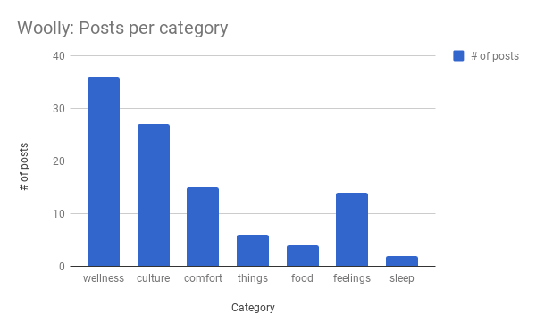Click the 'Category' horizontal axis title
Image resolution: width=536 pixels, height=331 pixels.
pyautogui.click(x=253, y=308)
